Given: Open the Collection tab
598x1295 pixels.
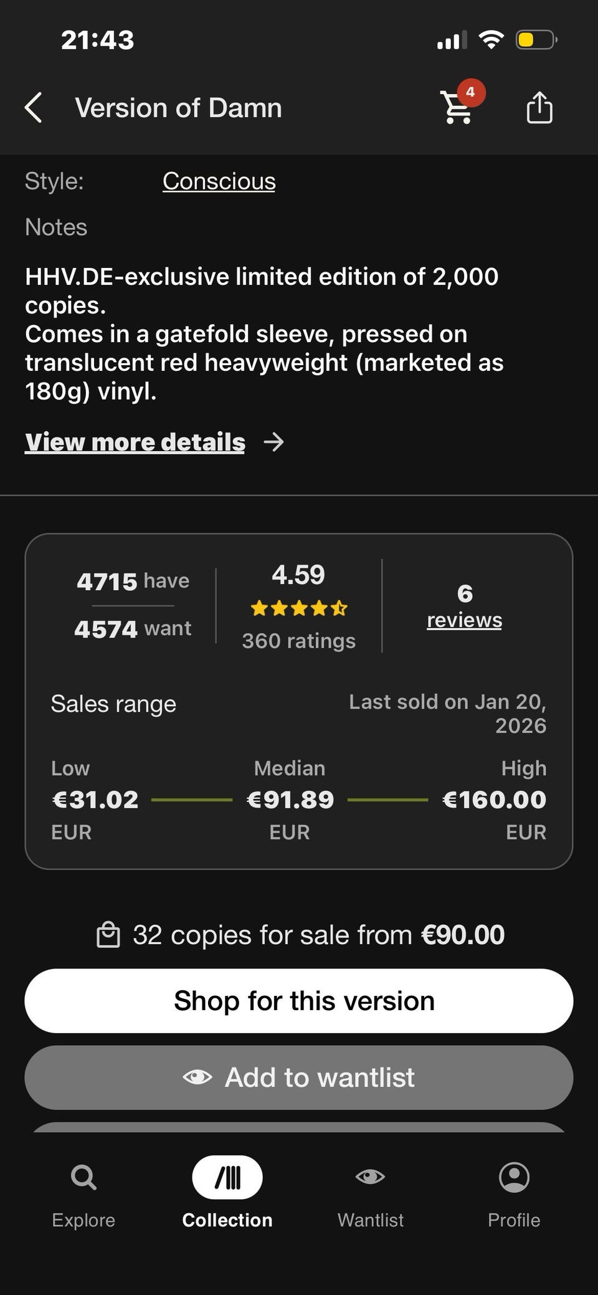Looking at the screenshot, I should click(x=227, y=1192).
